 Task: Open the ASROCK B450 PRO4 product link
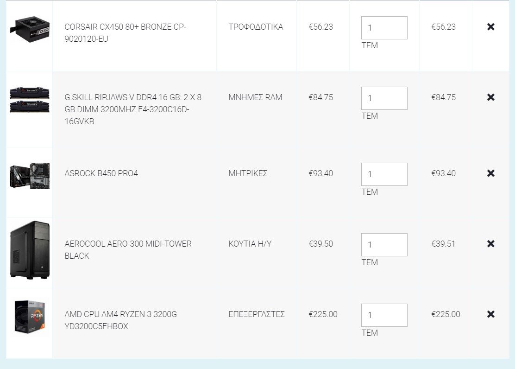(101, 173)
